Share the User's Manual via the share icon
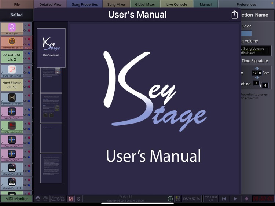This screenshot has height=206, width=275. (x=235, y=14)
